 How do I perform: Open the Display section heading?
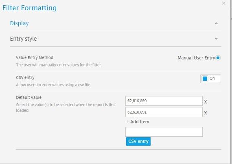click(x=20, y=23)
